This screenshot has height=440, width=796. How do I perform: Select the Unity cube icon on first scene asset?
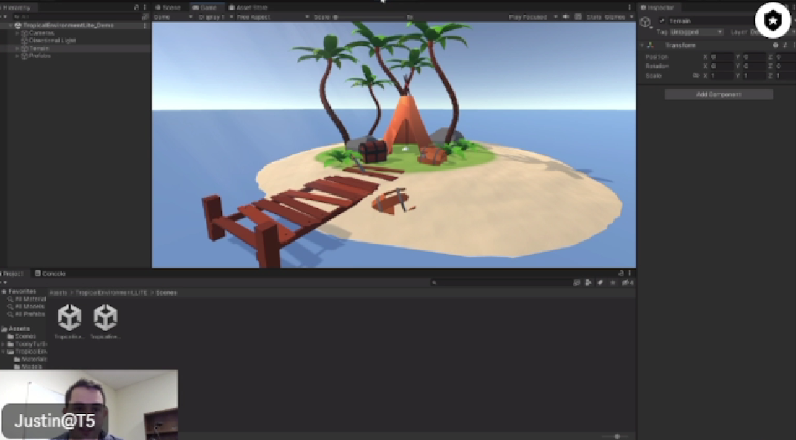pyautogui.click(x=68, y=316)
